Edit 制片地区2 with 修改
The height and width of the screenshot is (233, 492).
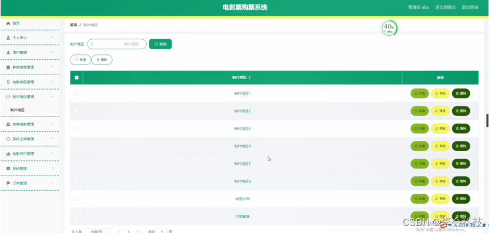(440, 111)
